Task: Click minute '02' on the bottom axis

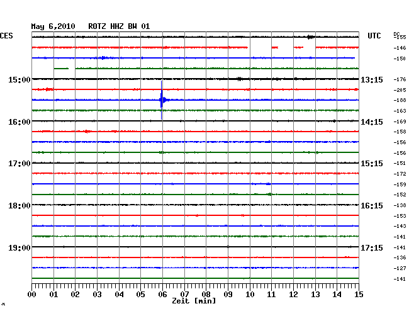Action: point(75,294)
